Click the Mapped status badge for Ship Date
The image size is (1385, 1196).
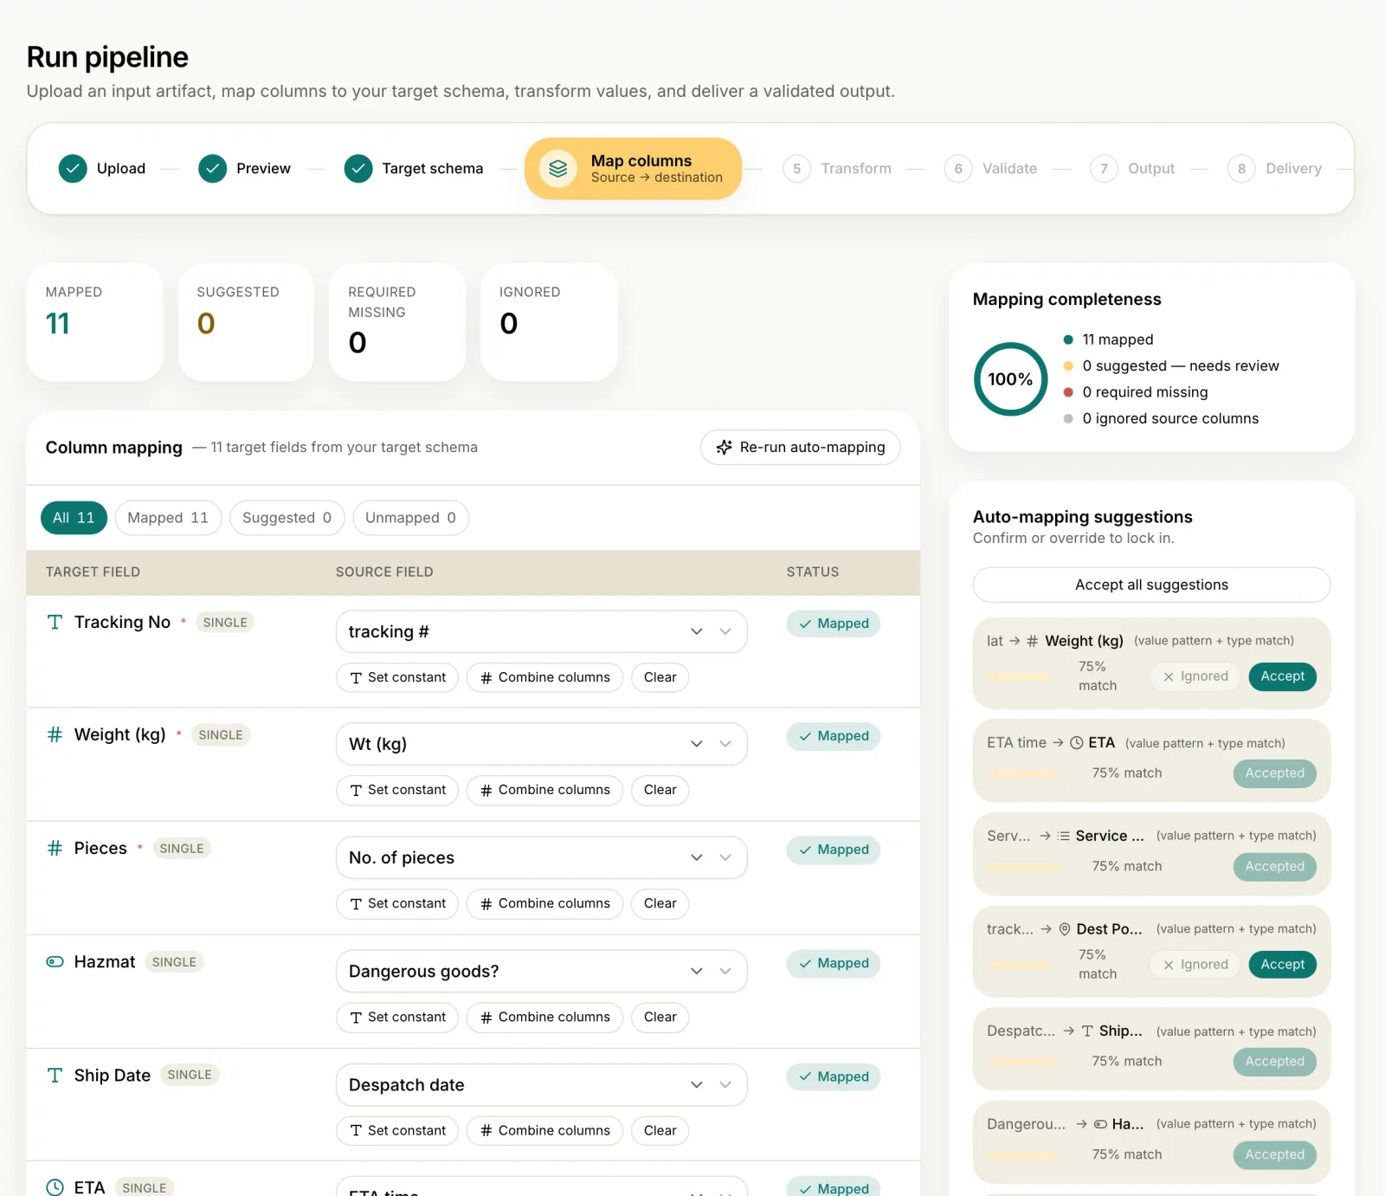pos(833,1076)
